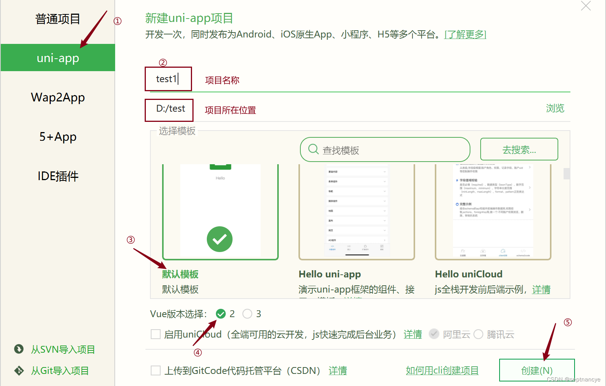Select the Hello uni-app template thumbnail
The height and width of the screenshot is (386, 606).
(x=357, y=212)
